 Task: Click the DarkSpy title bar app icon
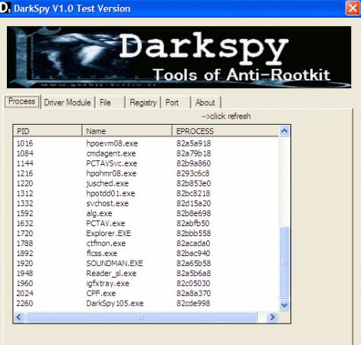(x=5, y=8)
